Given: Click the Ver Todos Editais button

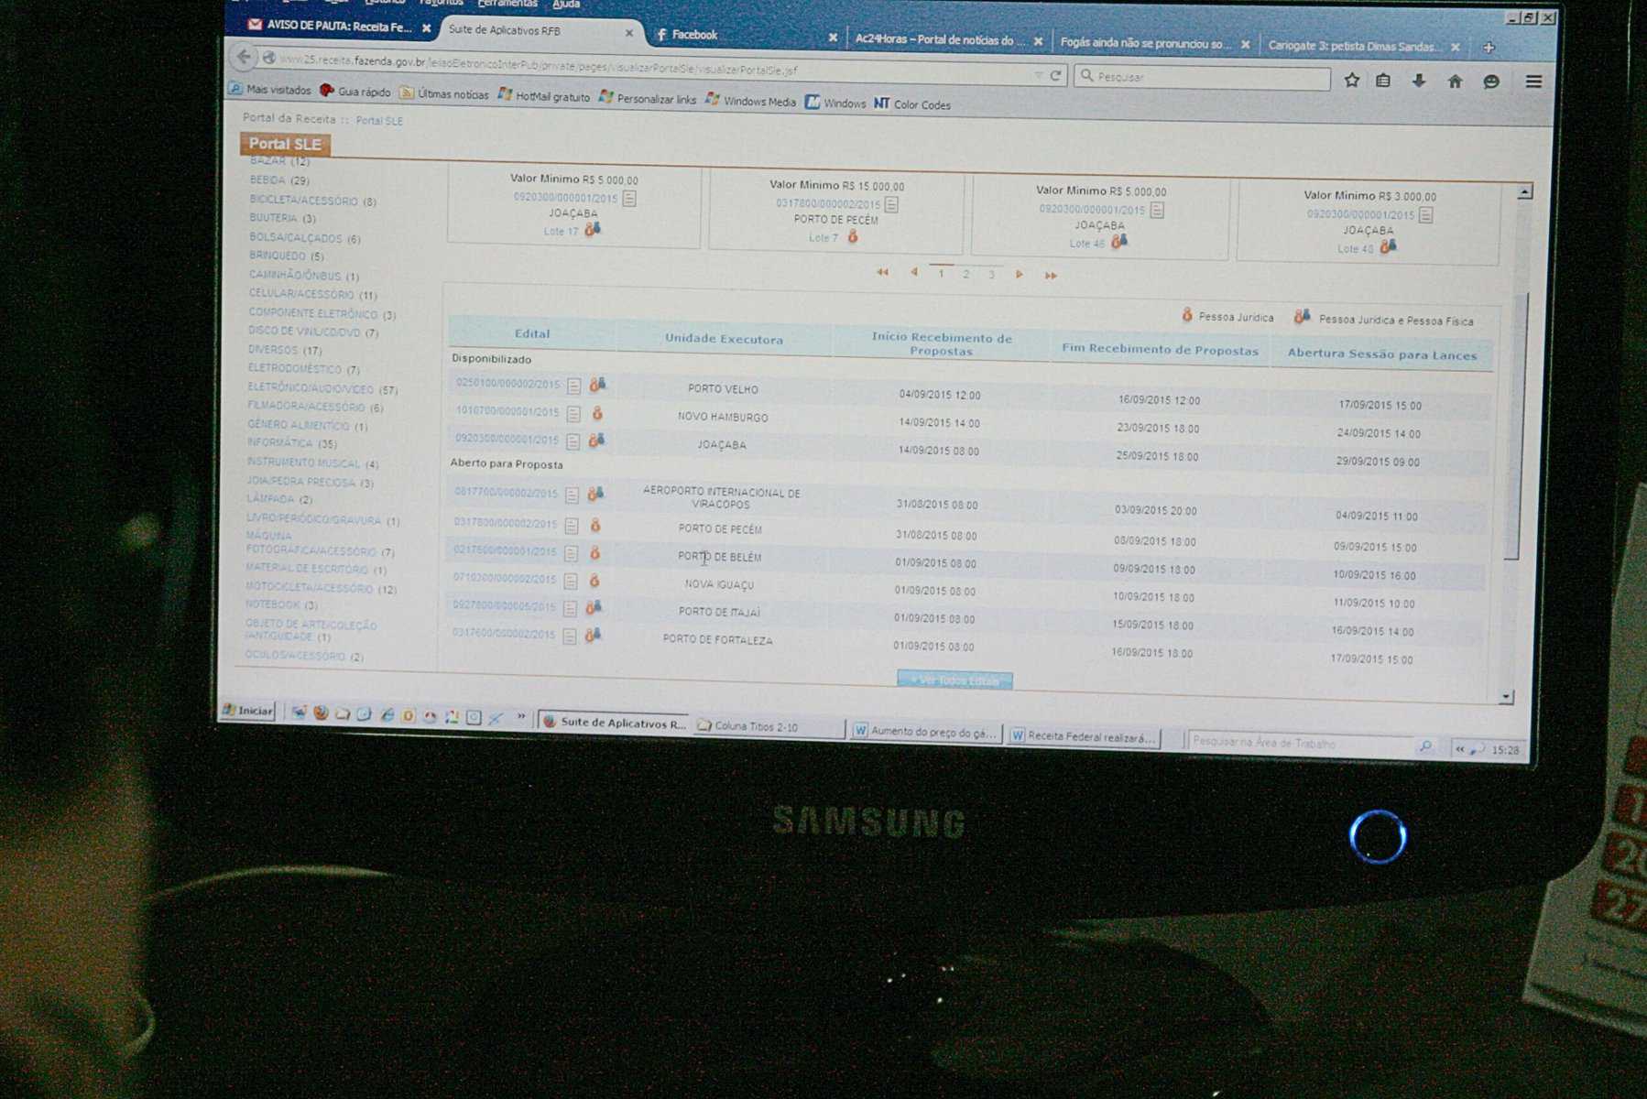Looking at the screenshot, I should 954,680.
